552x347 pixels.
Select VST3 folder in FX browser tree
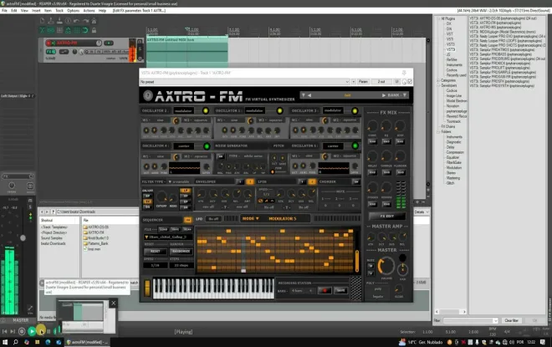pos(451,44)
